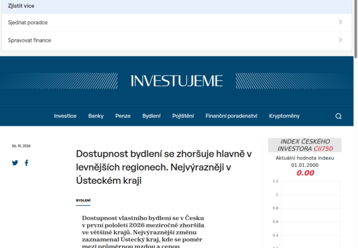Click the BYDLENÍ category tag
Screen dimensions: 358x248
click(x=83, y=200)
